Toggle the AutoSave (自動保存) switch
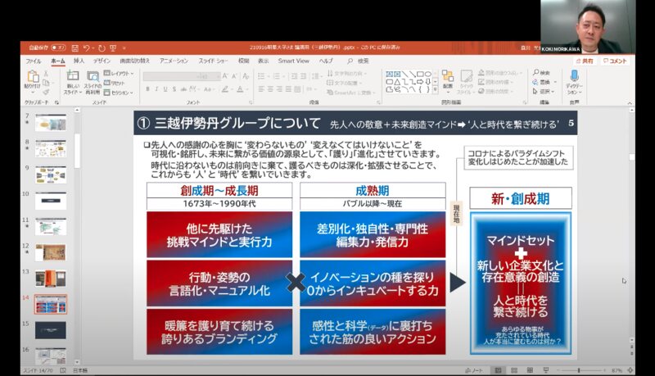Image resolution: width=655 pixels, height=376 pixels. (x=56, y=48)
